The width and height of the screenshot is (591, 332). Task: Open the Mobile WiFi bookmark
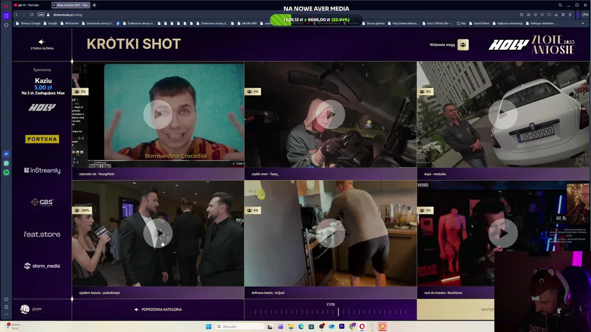point(247,23)
